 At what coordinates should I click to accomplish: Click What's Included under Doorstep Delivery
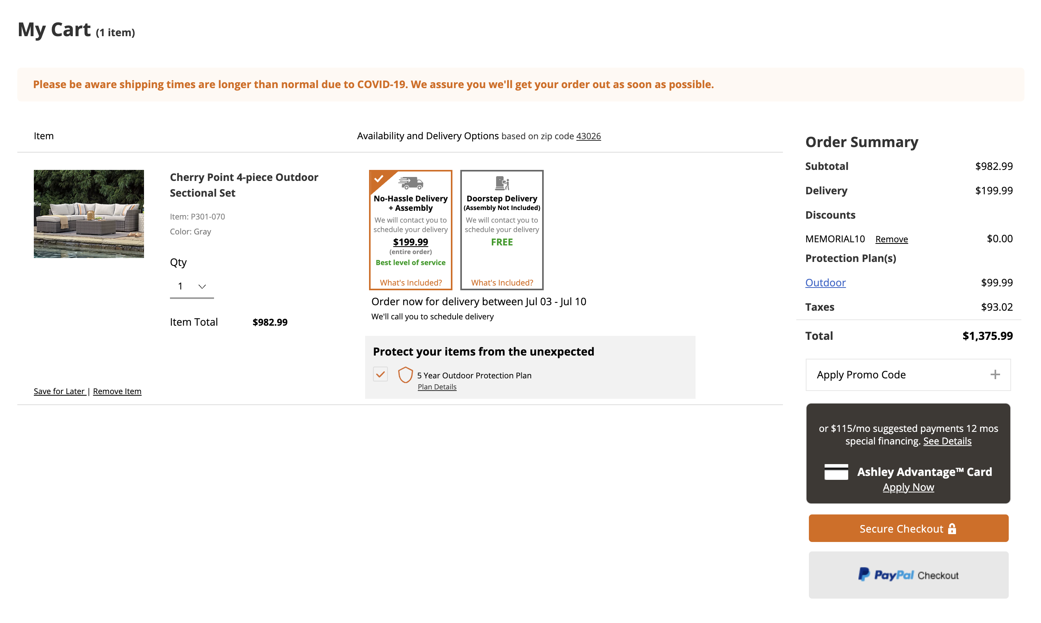(x=502, y=282)
